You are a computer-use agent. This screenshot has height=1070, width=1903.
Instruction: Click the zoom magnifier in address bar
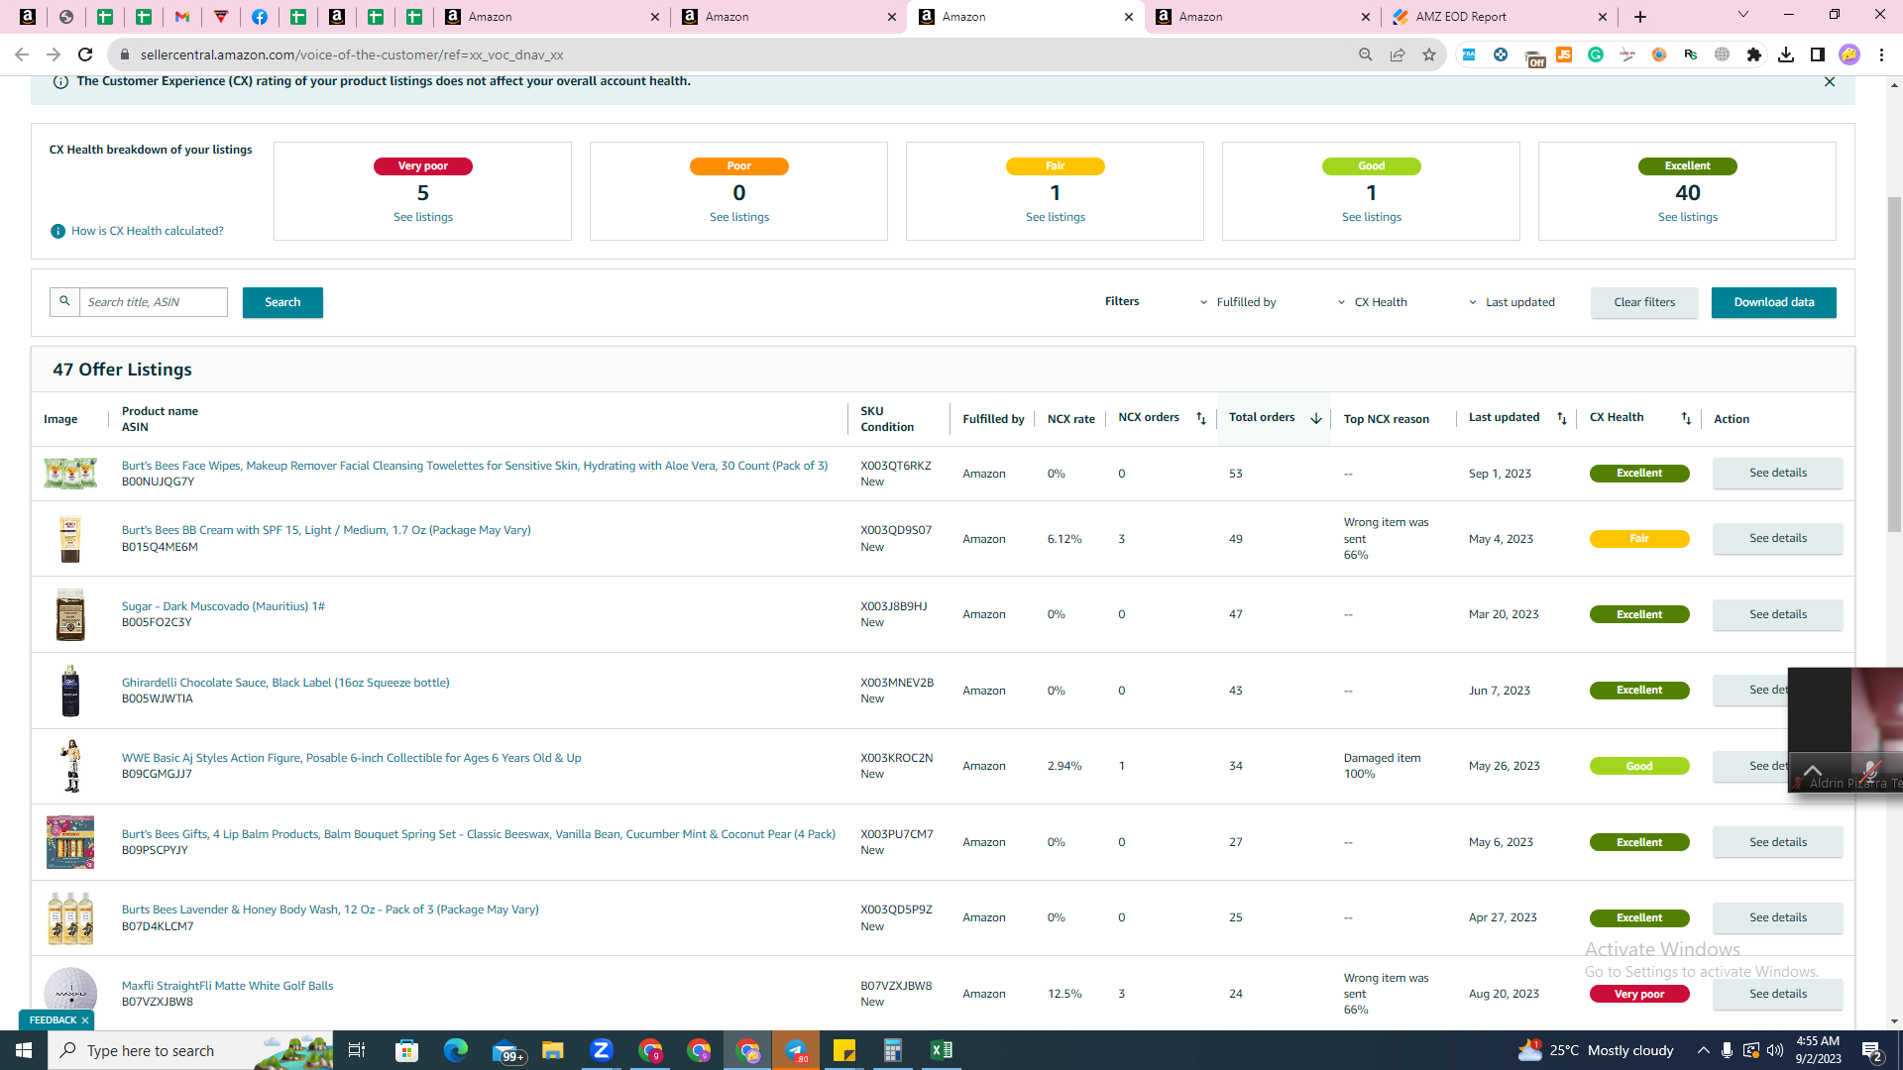(1366, 54)
